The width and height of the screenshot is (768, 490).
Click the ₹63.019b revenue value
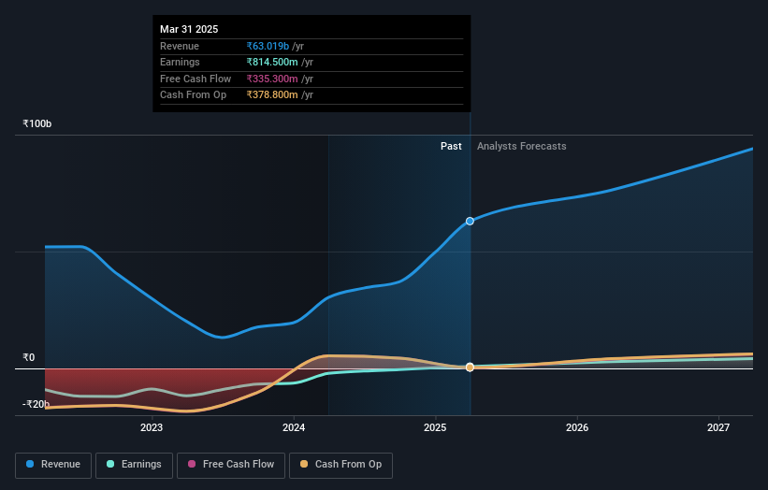click(x=268, y=46)
